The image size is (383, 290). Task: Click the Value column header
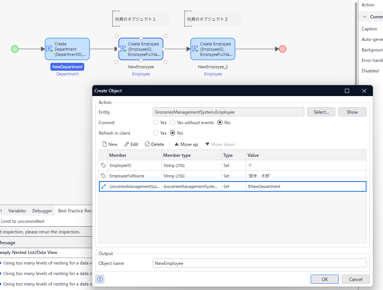point(306,155)
